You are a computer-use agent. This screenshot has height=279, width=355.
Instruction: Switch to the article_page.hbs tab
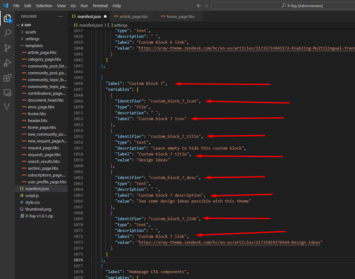(134, 16)
